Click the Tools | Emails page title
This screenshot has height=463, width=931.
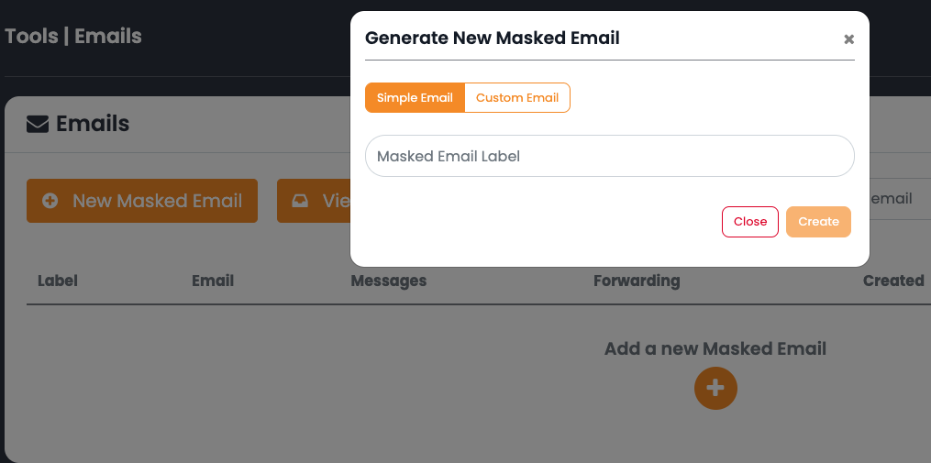pos(73,36)
